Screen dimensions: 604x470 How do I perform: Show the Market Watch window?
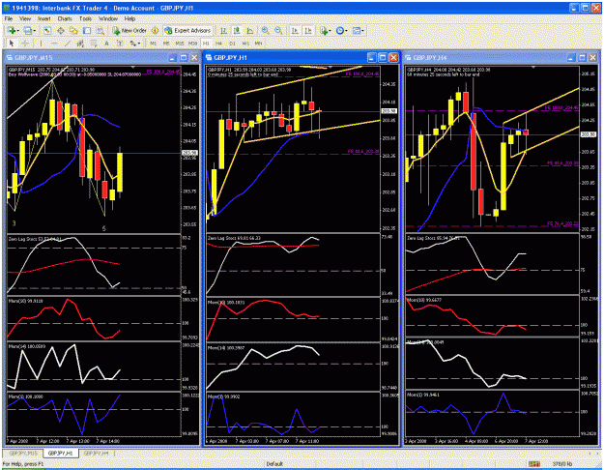coord(47,30)
